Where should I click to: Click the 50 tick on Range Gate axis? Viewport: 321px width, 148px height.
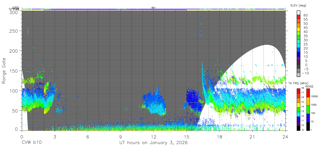click(15, 110)
